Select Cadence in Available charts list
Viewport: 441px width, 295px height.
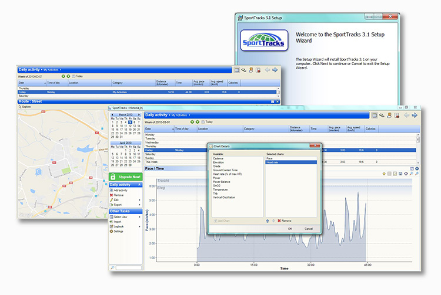pos(218,158)
